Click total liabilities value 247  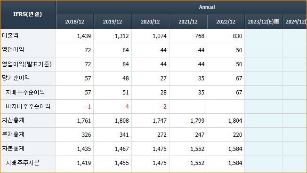(200, 134)
